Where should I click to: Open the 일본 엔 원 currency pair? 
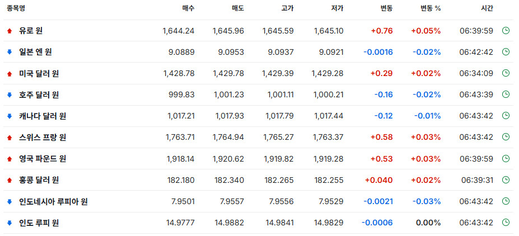tap(35, 52)
